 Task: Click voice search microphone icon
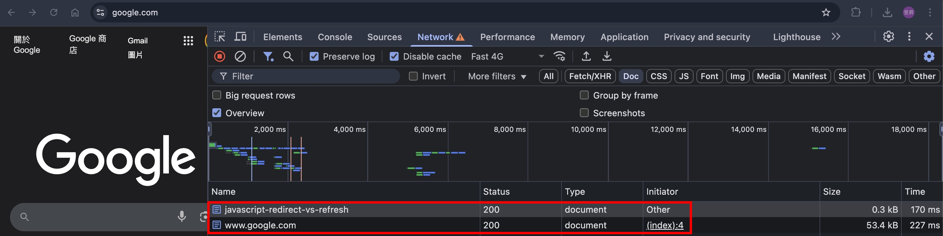182,217
